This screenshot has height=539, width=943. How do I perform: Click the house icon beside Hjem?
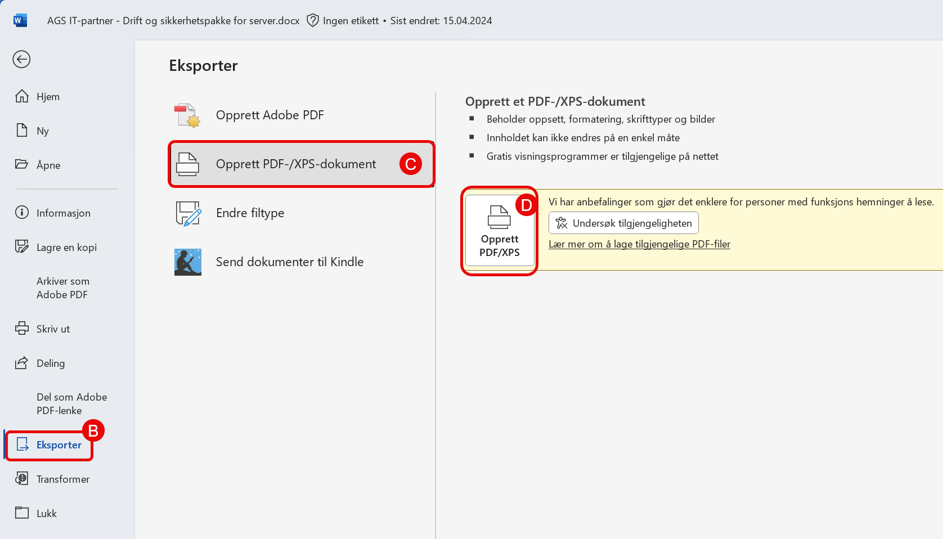tap(21, 96)
